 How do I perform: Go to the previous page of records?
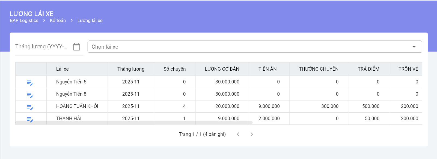238,134
